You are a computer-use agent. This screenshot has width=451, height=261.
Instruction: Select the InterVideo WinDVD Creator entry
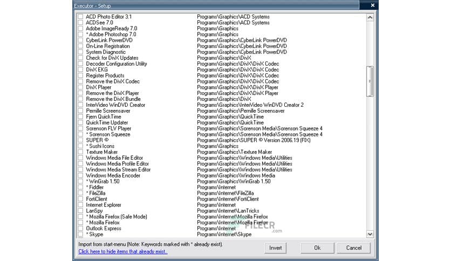pos(115,105)
